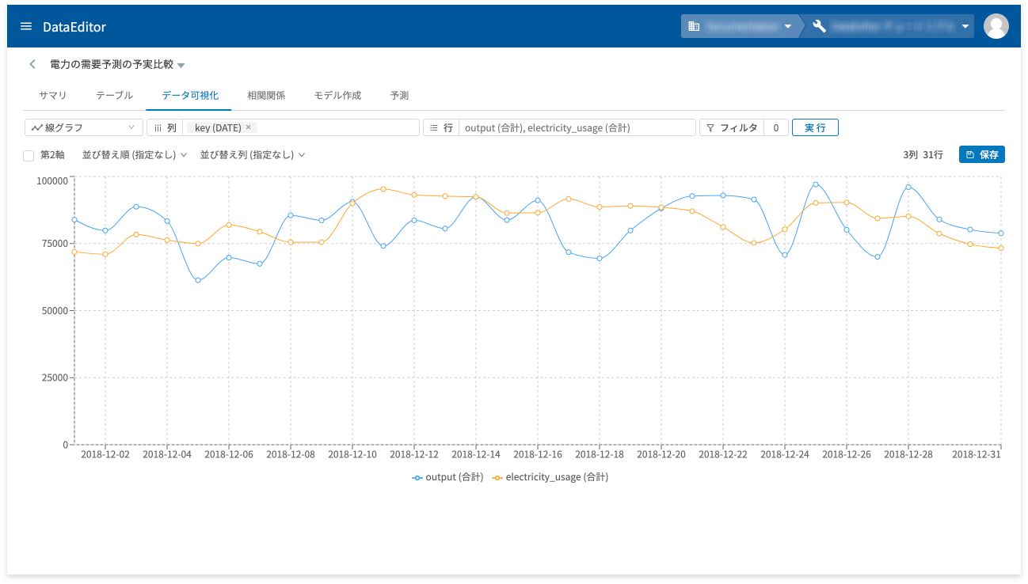Click the 2018-12-24 axis label
The image size is (1028, 584).
pyautogui.click(x=785, y=455)
